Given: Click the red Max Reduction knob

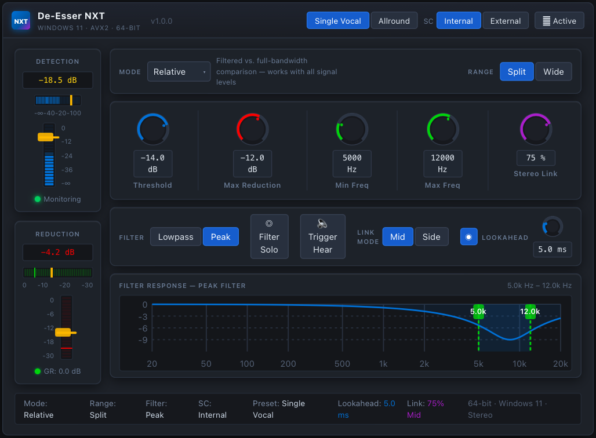Looking at the screenshot, I should [252, 129].
